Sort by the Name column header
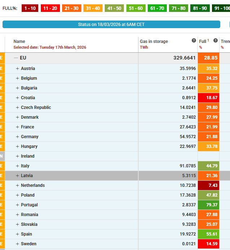Viewport: 230px width, 250px height. point(19,41)
